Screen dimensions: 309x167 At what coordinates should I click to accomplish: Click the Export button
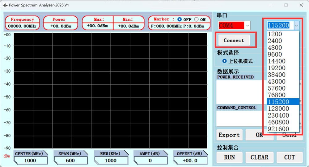229,135
